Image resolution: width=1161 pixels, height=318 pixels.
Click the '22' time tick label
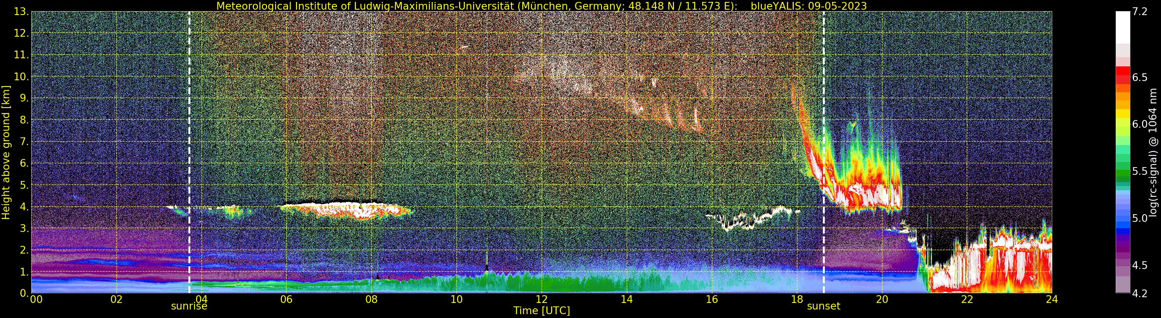click(x=967, y=299)
